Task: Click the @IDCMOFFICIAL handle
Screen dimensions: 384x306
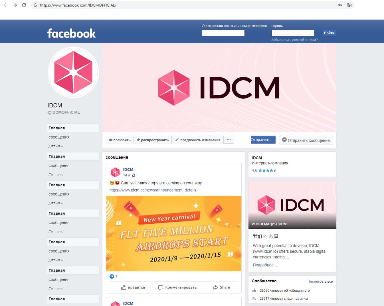Action: click(x=64, y=112)
